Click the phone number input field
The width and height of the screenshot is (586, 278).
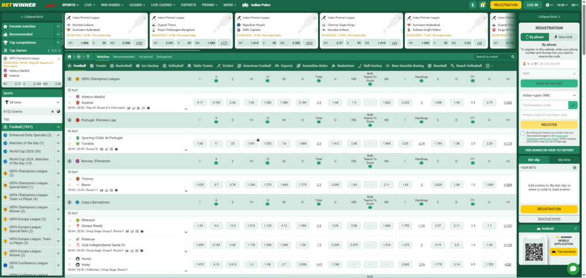coord(559,64)
